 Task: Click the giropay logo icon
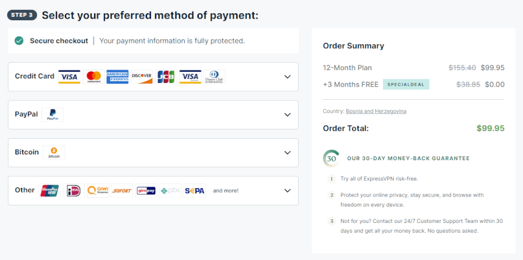(146, 191)
